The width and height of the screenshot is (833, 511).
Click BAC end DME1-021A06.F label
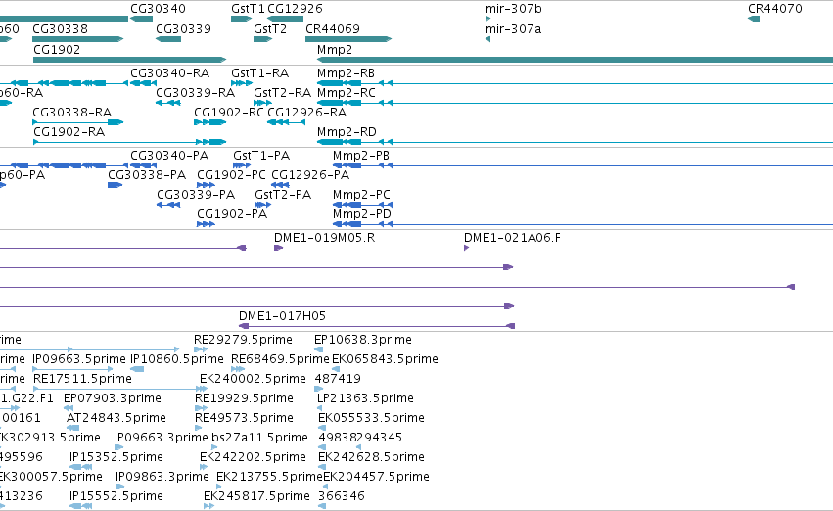pos(512,238)
